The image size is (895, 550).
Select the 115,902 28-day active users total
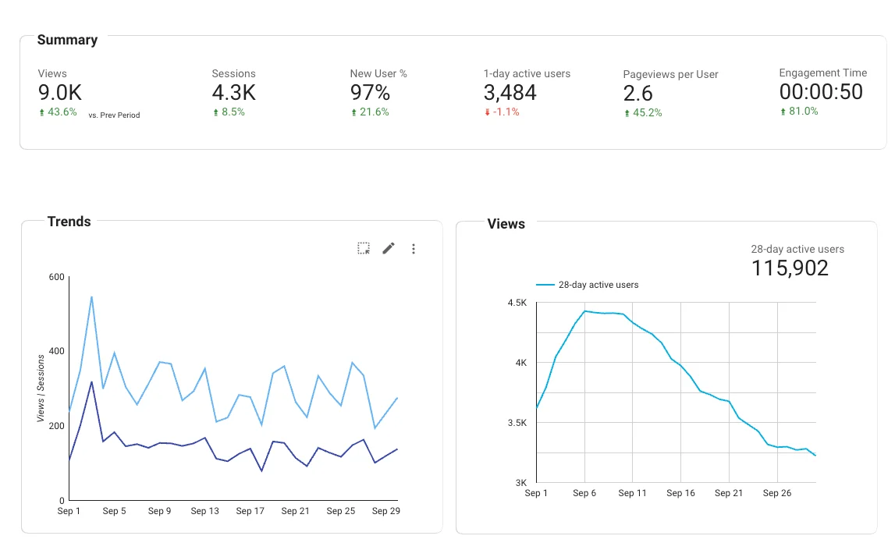pos(790,268)
